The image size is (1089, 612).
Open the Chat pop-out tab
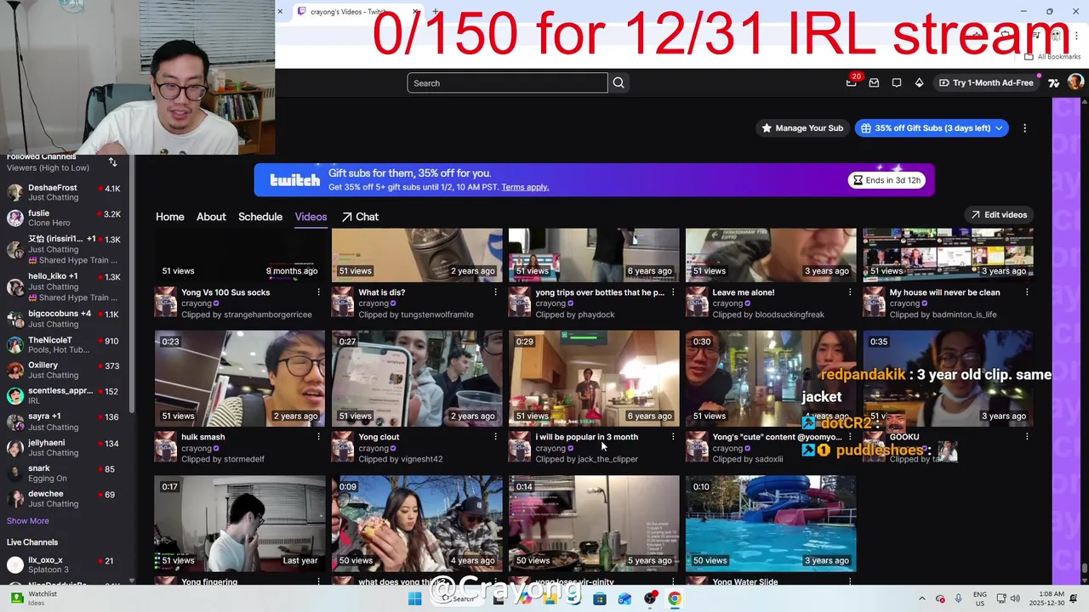[x=360, y=217]
